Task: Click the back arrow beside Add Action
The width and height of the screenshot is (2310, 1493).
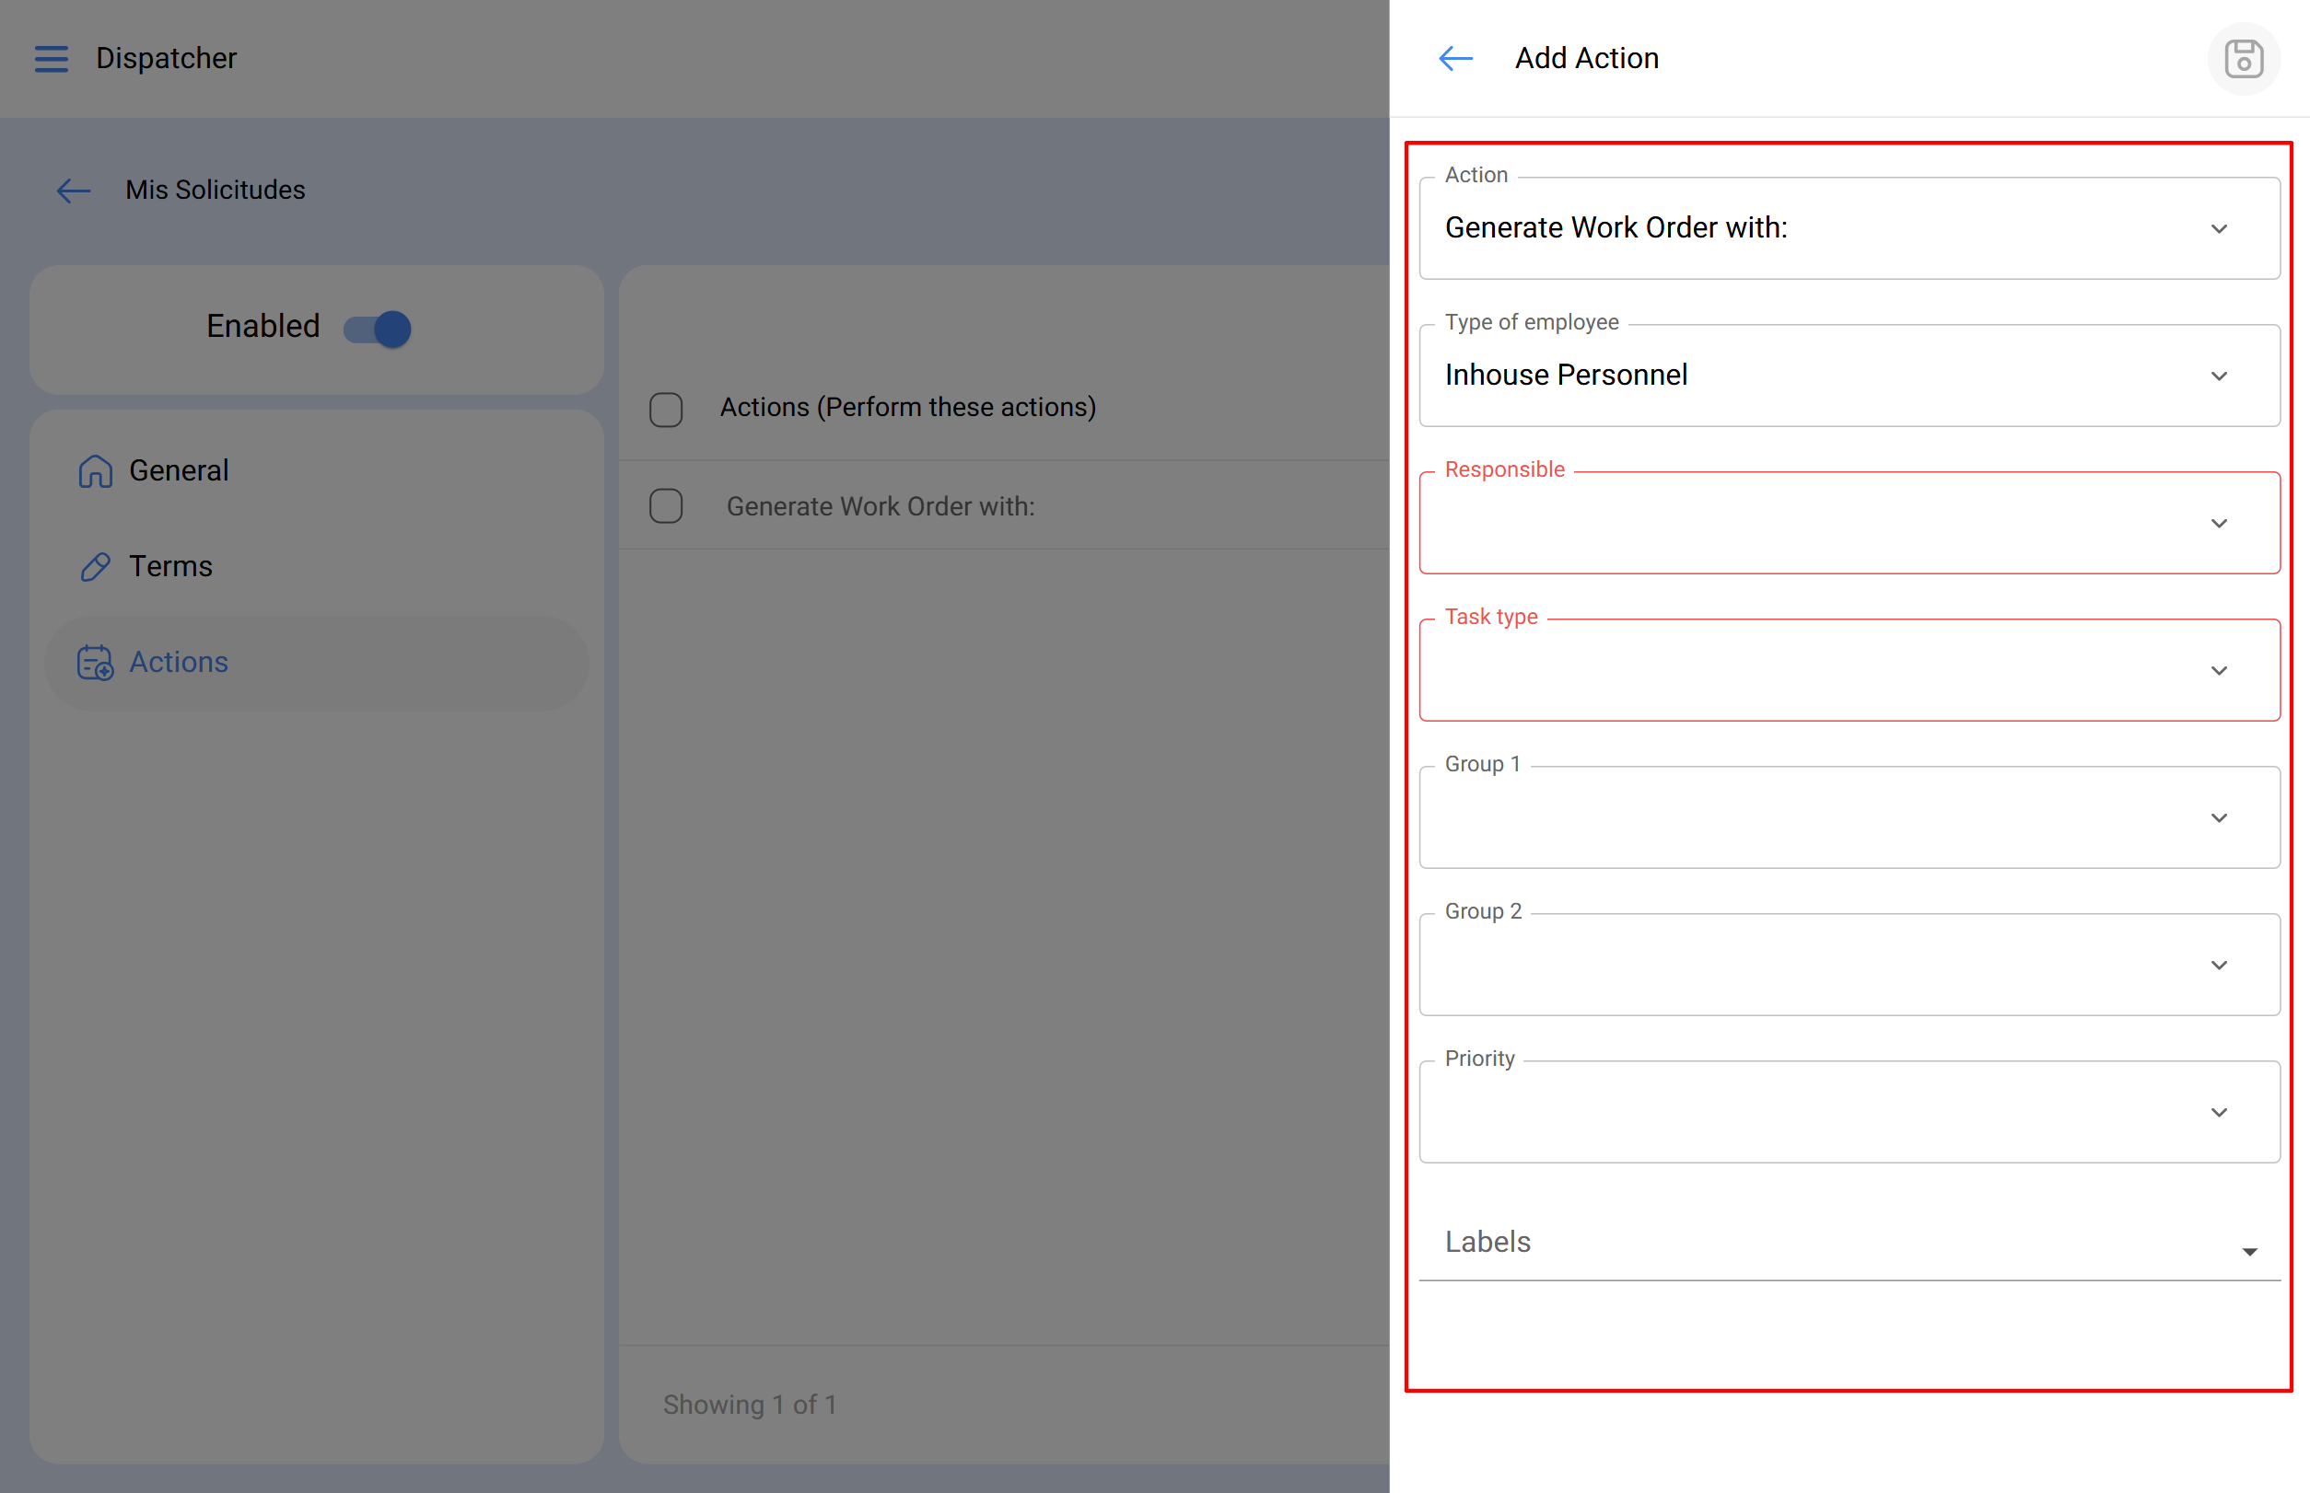Action: [1455, 59]
